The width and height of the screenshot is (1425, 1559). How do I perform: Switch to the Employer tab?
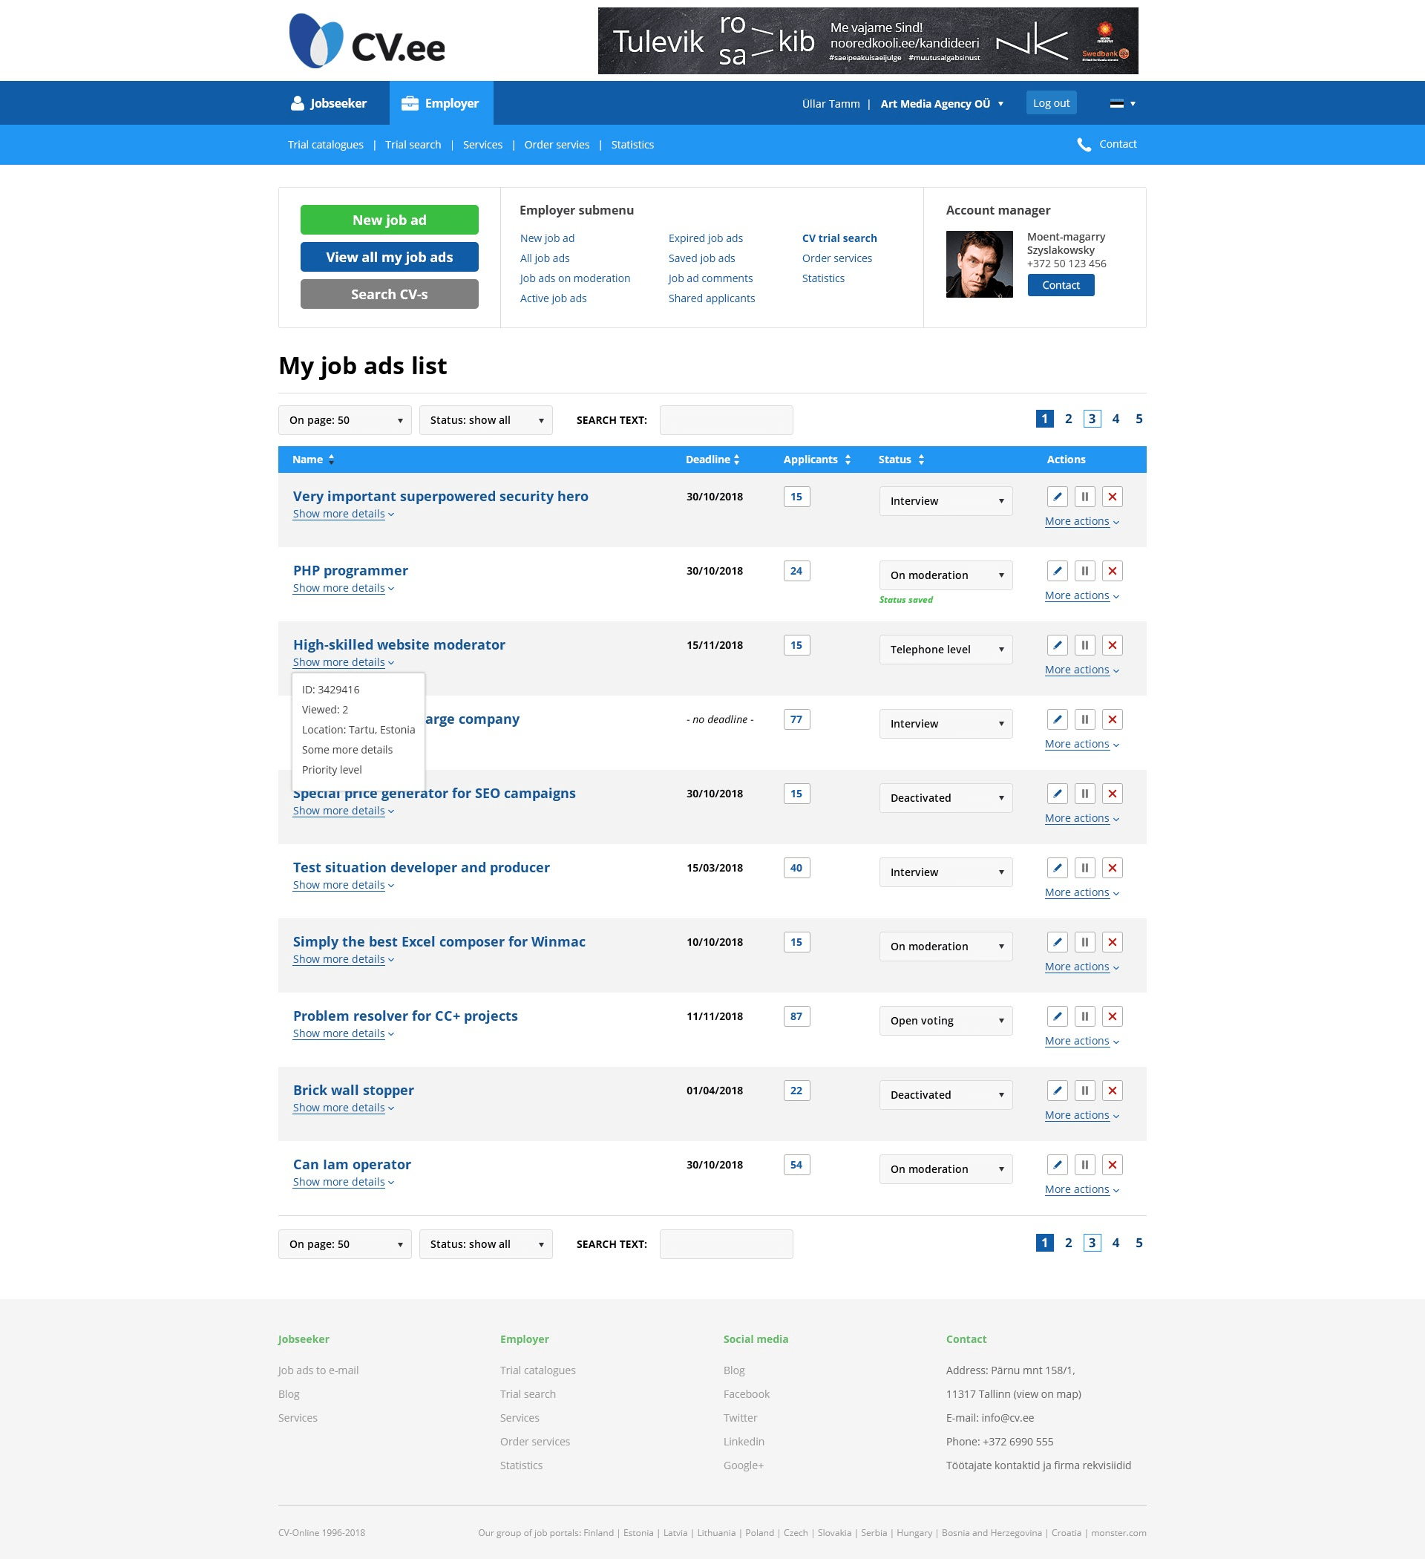[x=441, y=103]
